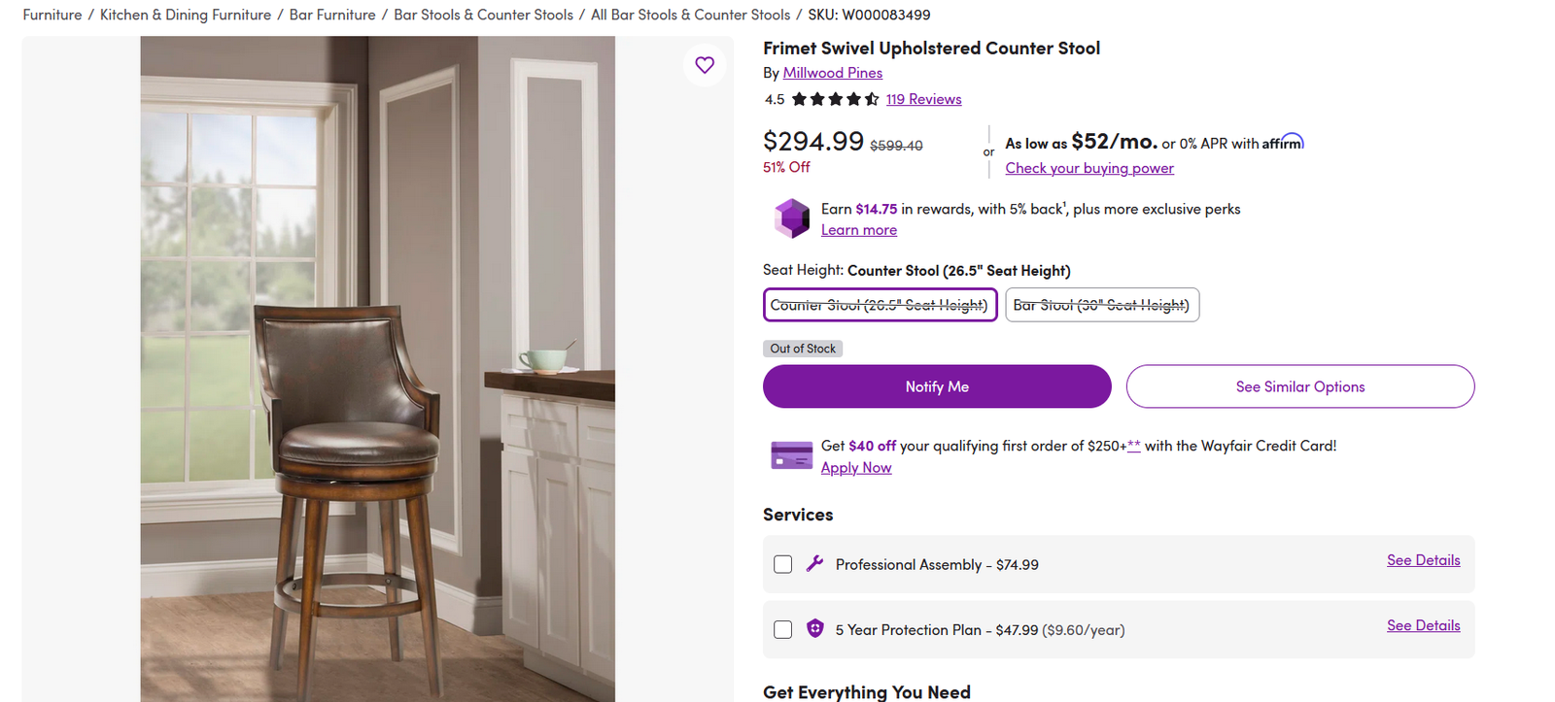Click the wrench icon beside Professional Assembly

[x=814, y=563]
